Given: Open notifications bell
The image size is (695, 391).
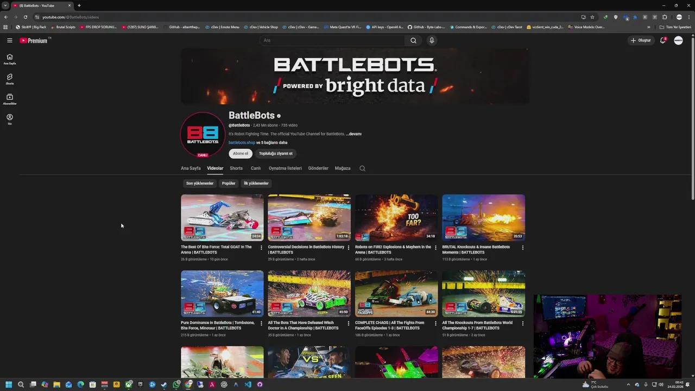Looking at the screenshot, I should coord(662,40).
